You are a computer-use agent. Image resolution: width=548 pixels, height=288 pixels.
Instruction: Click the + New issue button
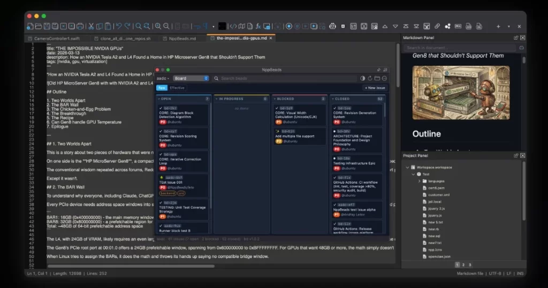(x=375, y=88)
